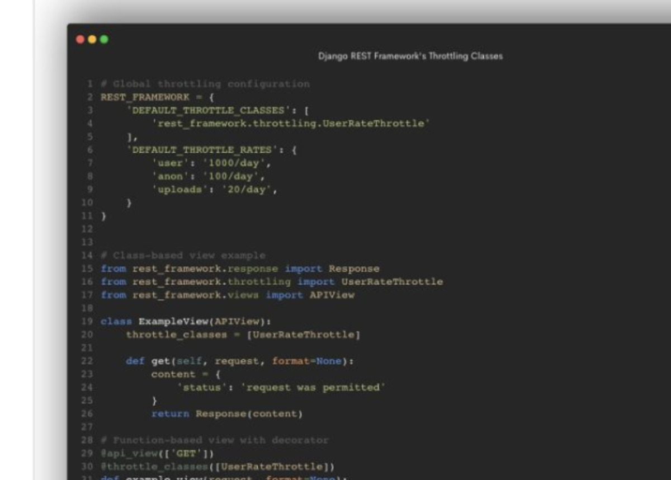Click the comment '# Global throttling configuration'
Viewport: 671px width, 480px height.
[x=205, y=84]
